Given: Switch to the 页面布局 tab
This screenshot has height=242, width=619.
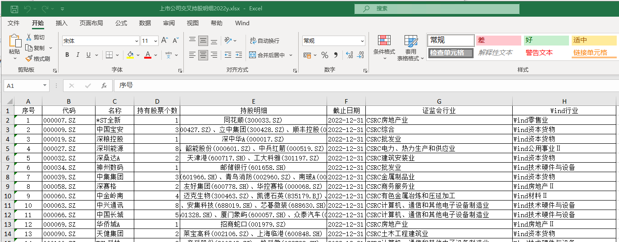Looking at the screenshot, I should pyautogui.click(x=91, y=23).
